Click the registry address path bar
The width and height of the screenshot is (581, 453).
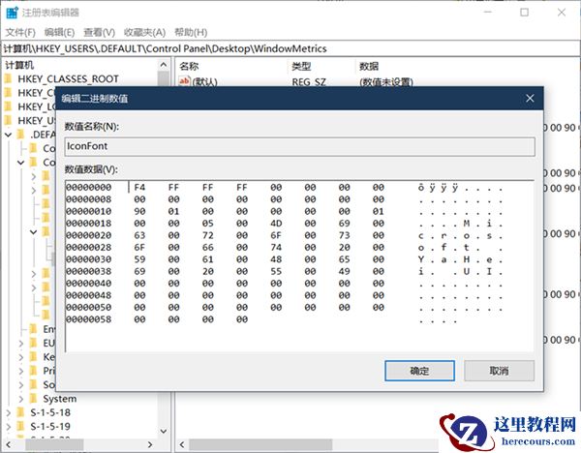click(x=290, y=49)
